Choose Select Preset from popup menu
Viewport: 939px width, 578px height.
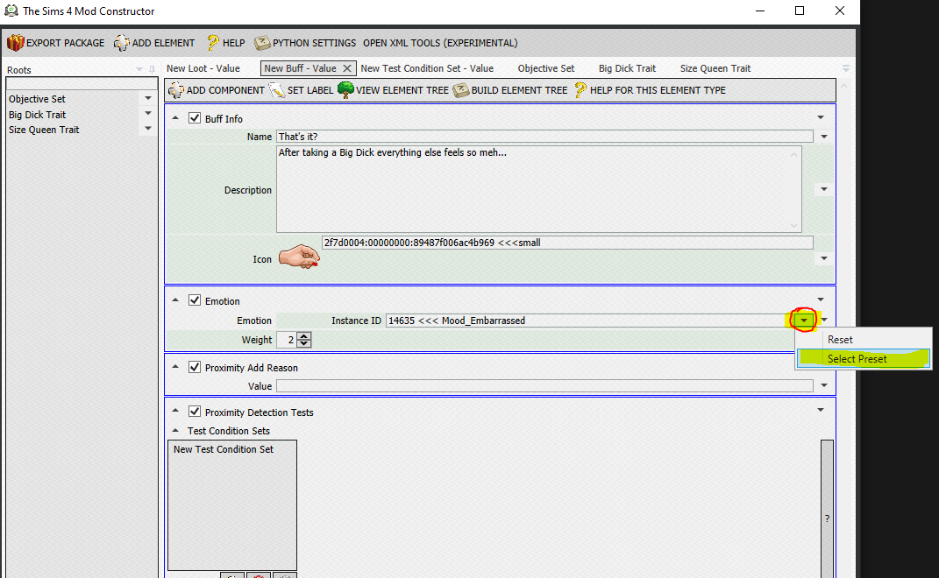click(x=864, y=359)
